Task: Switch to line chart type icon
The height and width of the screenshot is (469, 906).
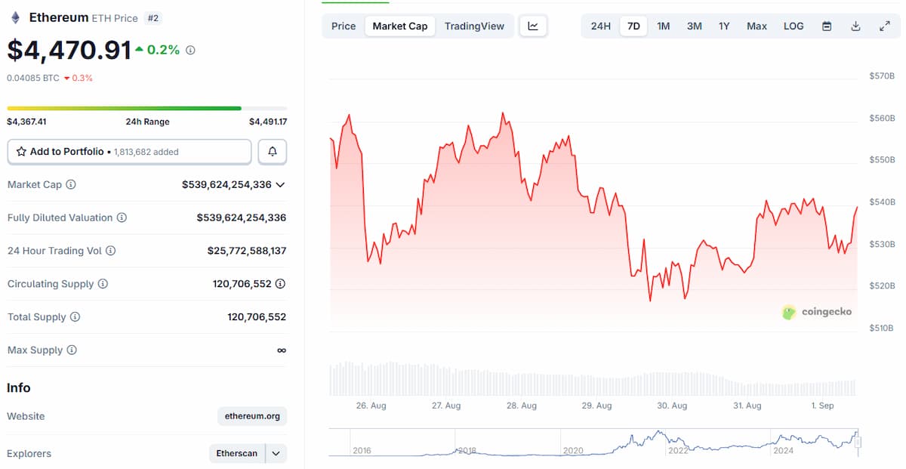Action: (533, 26)
